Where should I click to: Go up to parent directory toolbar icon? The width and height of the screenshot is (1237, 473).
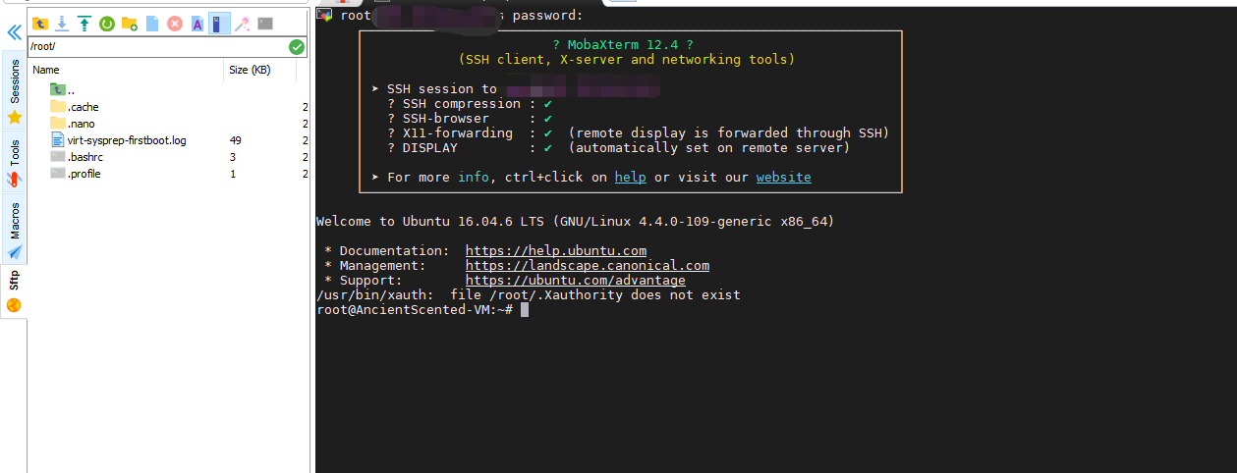[x=40, y=23]
